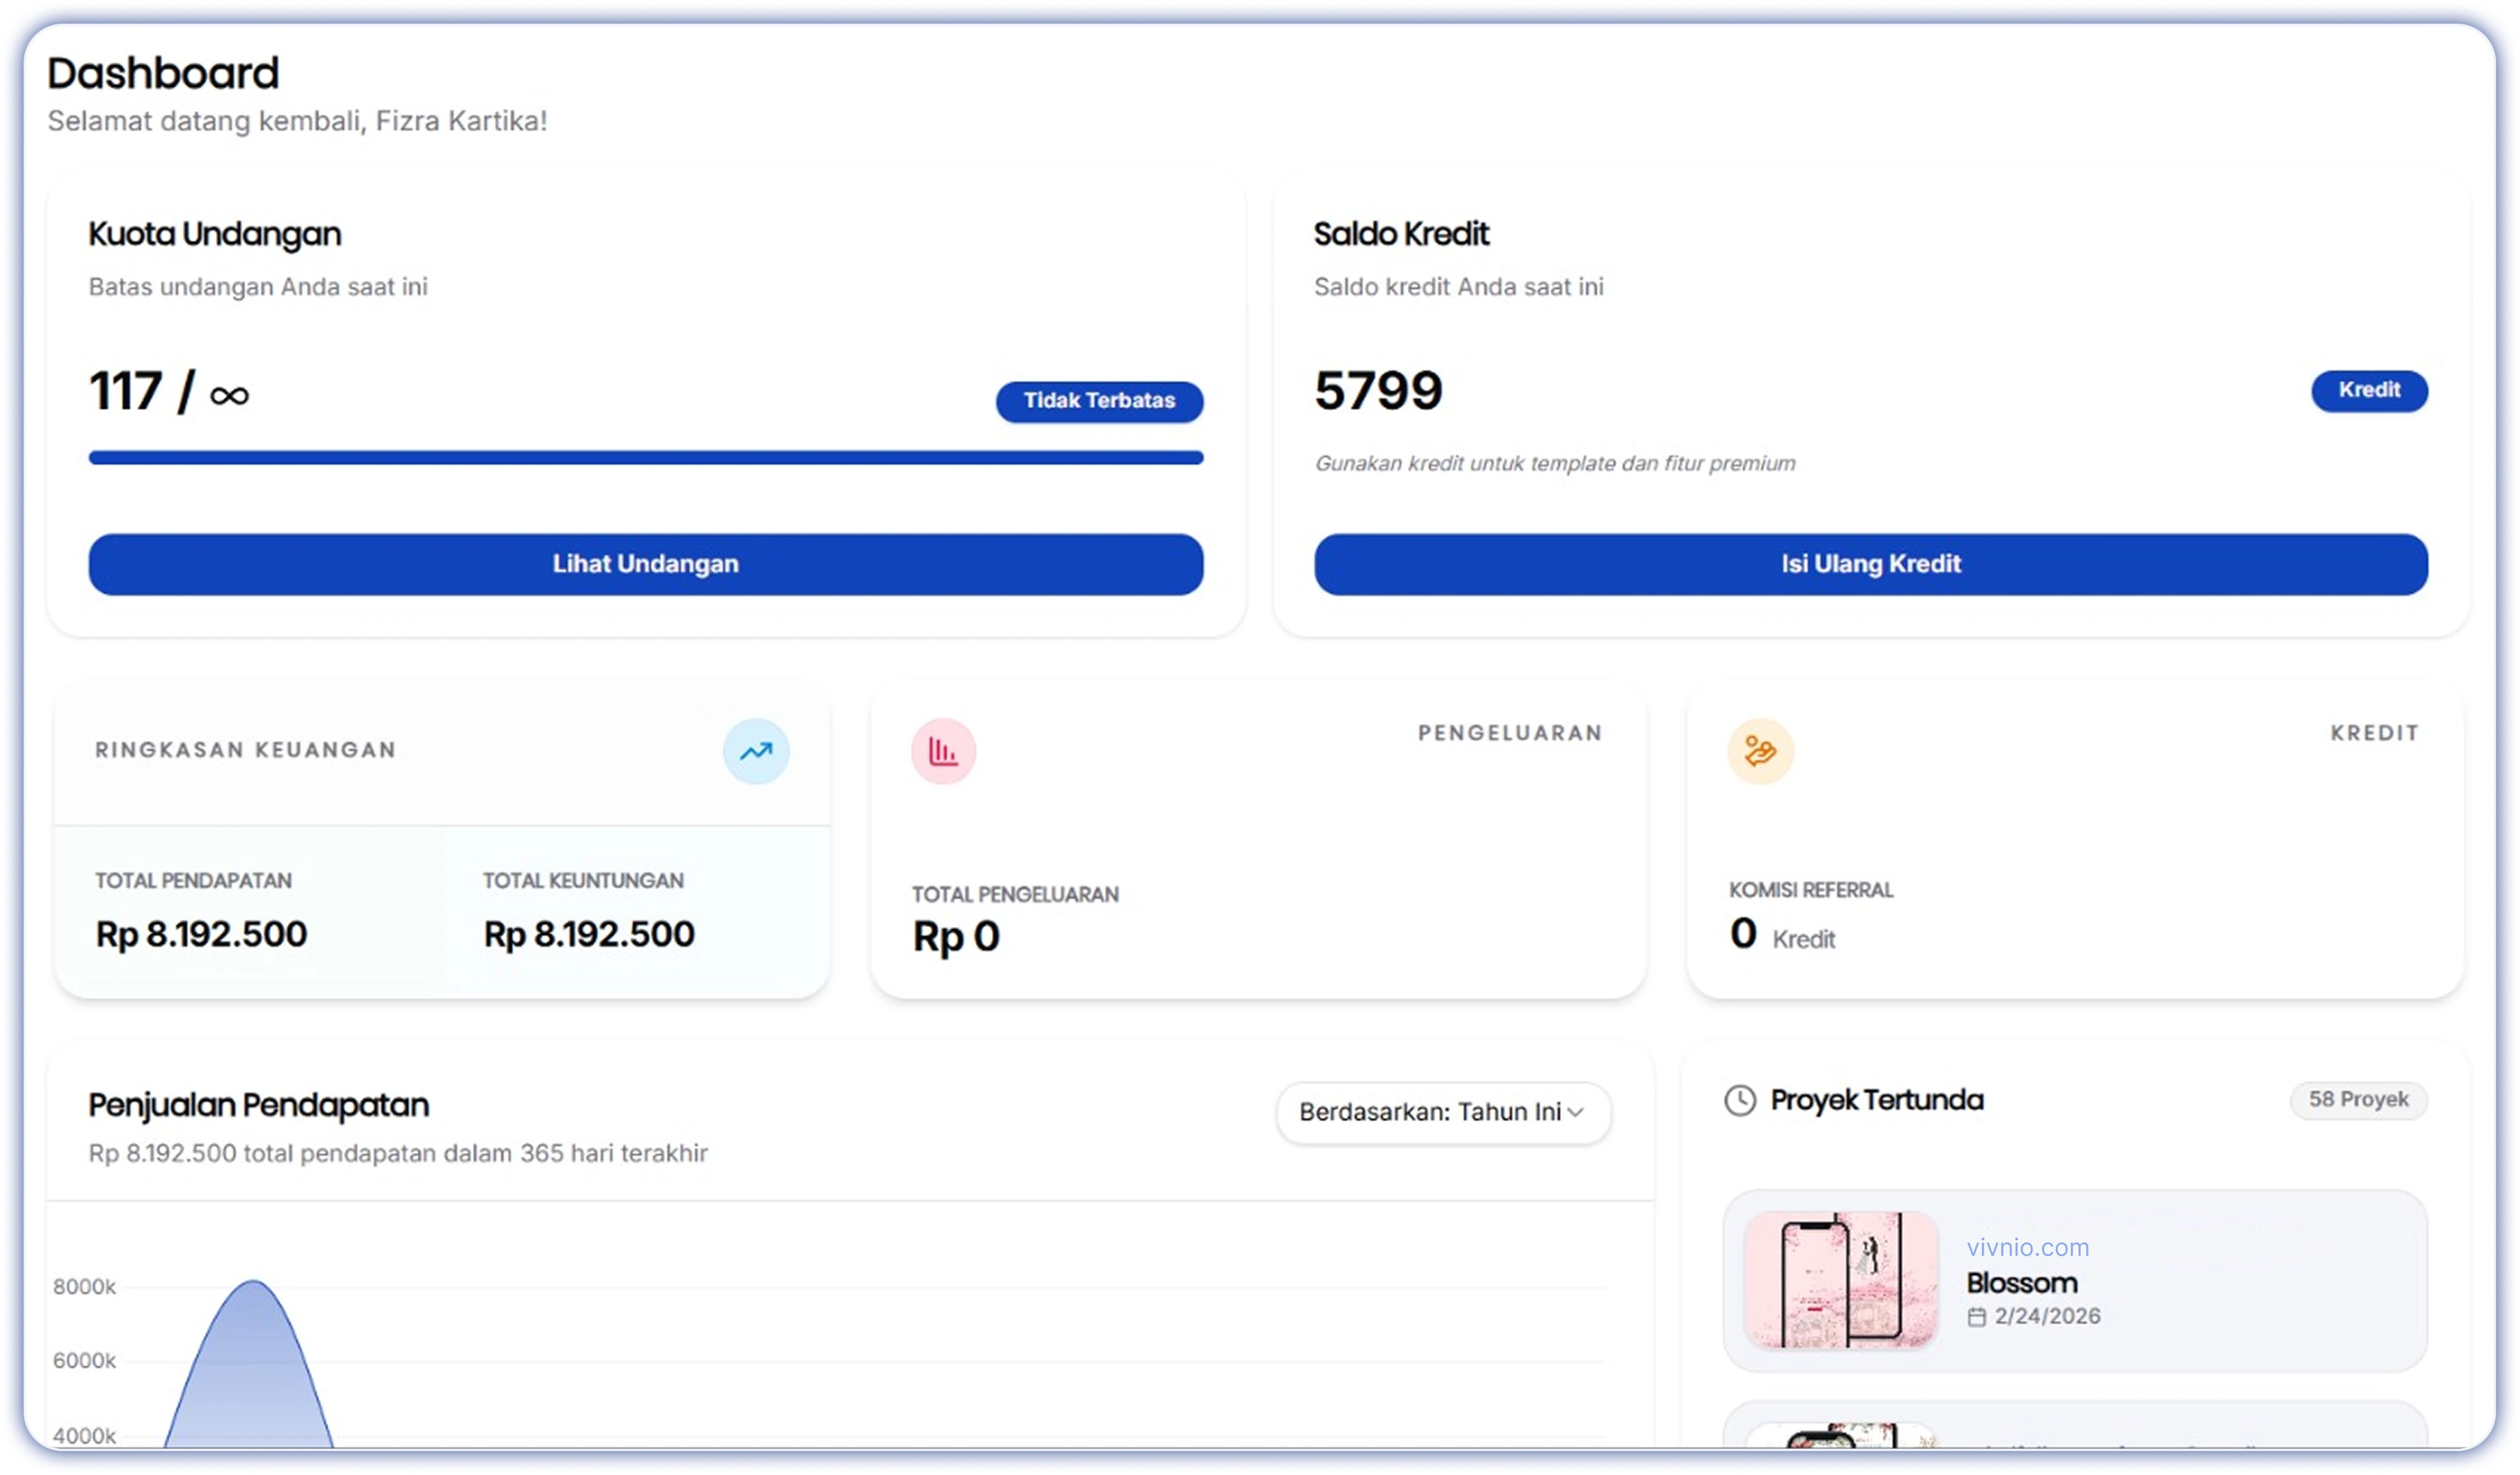This screenshot has width=2520, height=1475.
Task: Click the Isi Ulang Kredit button
Action: click(x=1870, y=564)
